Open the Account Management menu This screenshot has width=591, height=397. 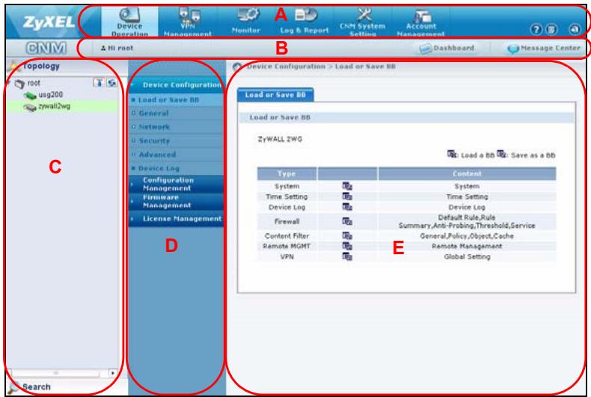point(420,22)
